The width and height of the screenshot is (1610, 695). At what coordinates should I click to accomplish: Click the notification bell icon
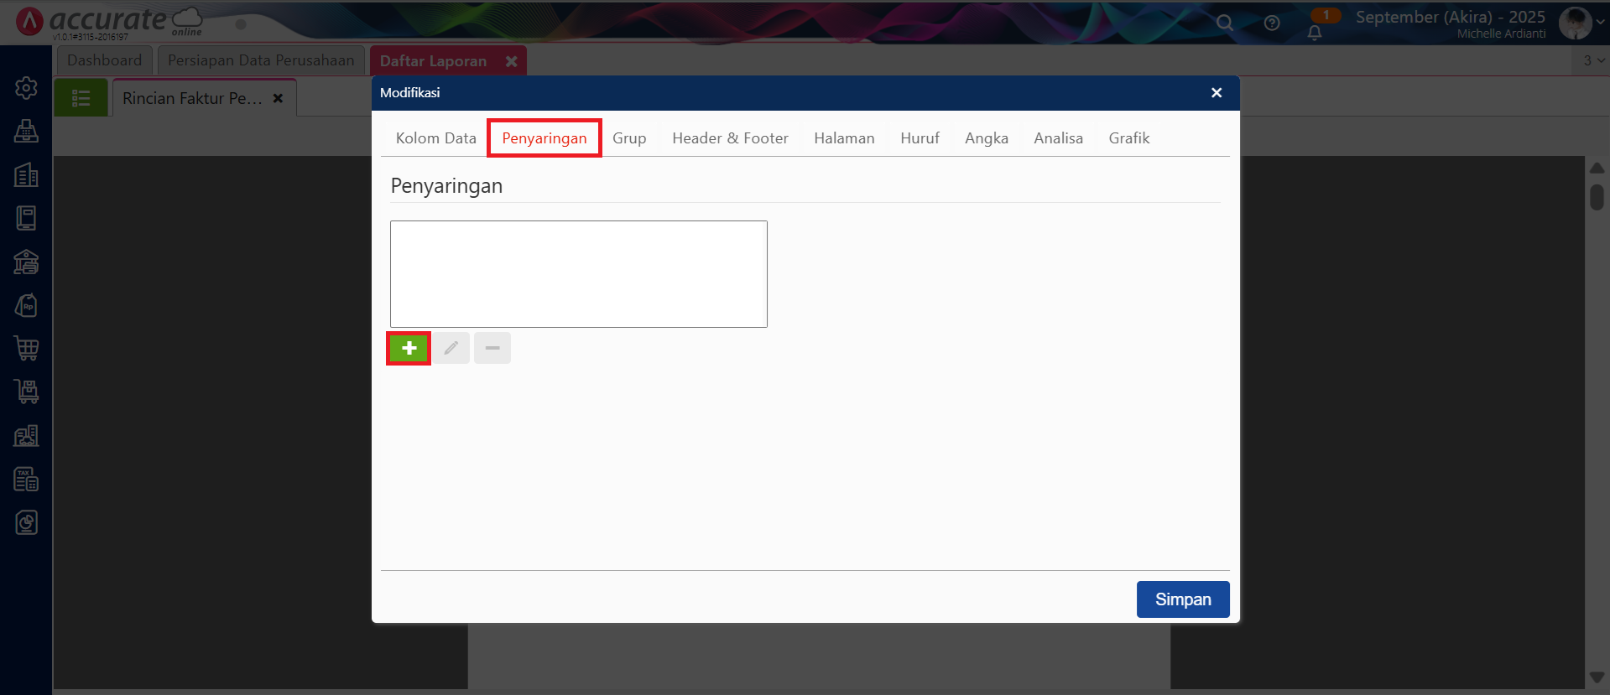tap(1314, 33)
